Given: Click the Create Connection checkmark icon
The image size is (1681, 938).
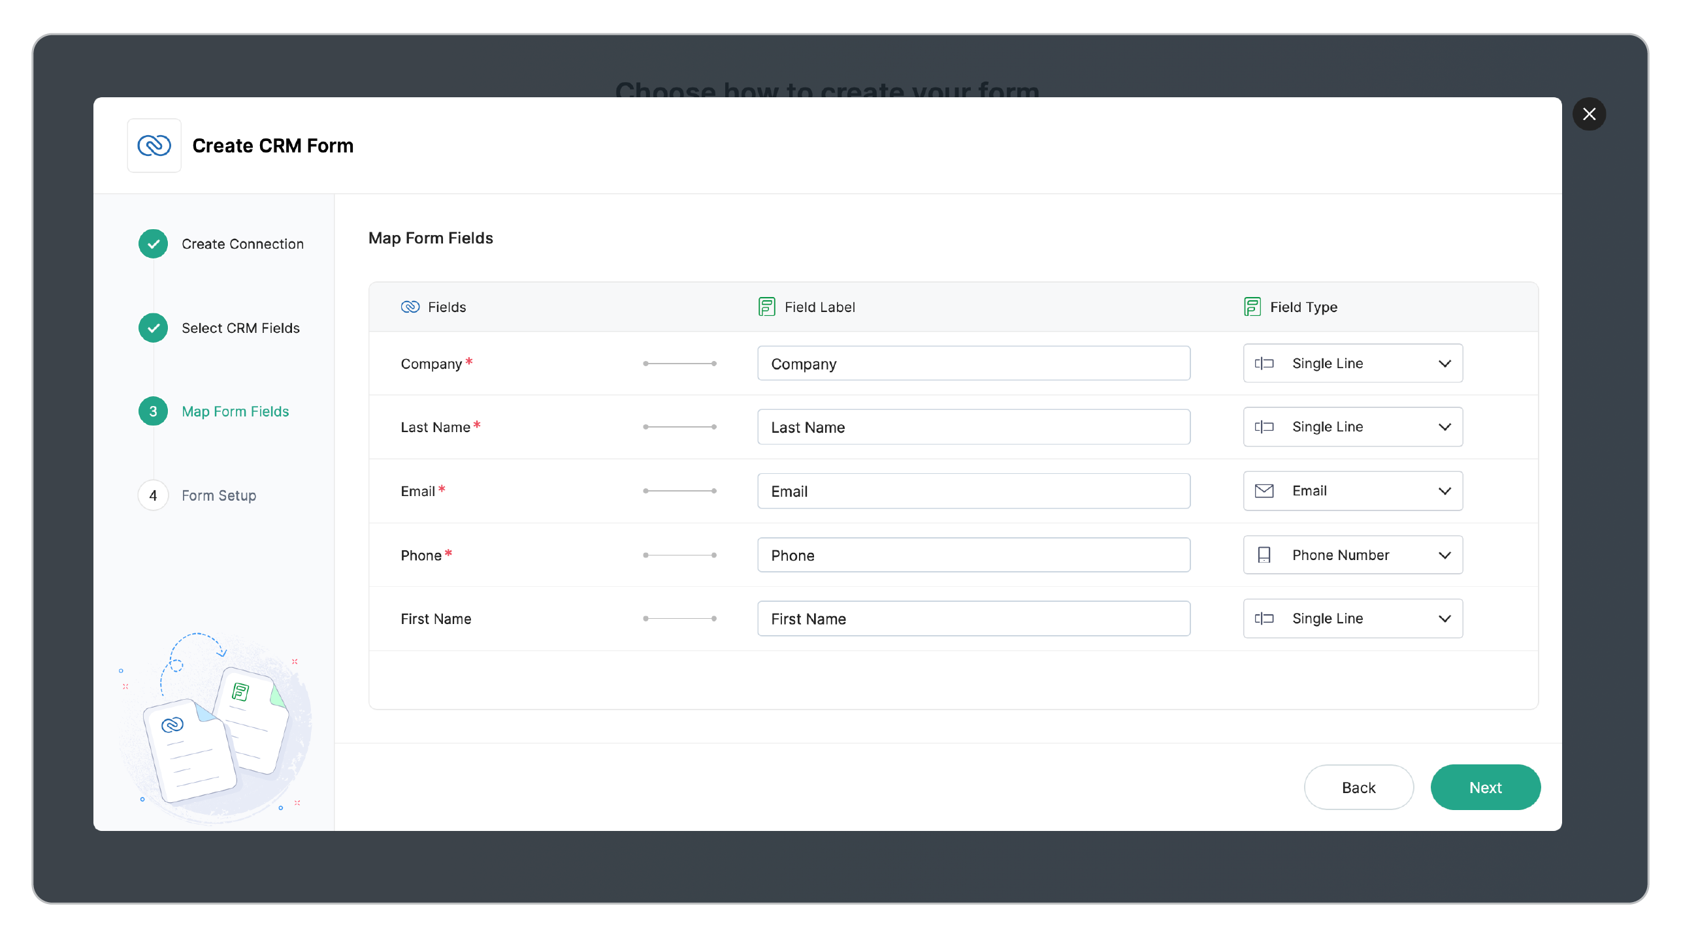Looking at the screenshot, I should [x=153, y=244].
